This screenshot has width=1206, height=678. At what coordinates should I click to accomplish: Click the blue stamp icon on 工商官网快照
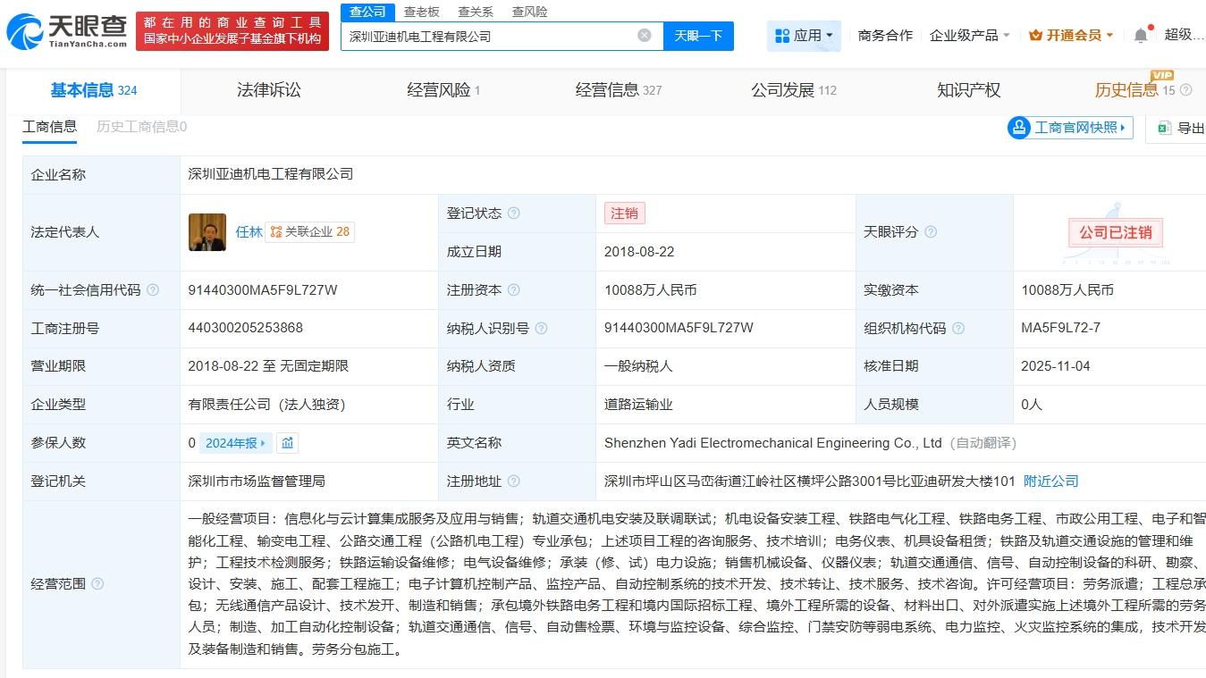coord(1018,128)
